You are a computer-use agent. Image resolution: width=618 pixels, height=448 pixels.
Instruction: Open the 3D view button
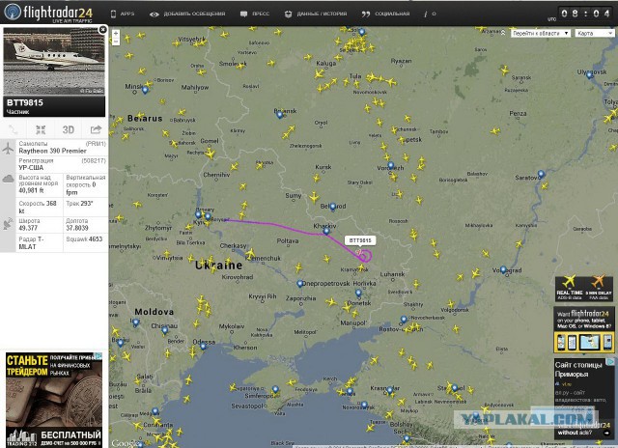coord(69,129)
